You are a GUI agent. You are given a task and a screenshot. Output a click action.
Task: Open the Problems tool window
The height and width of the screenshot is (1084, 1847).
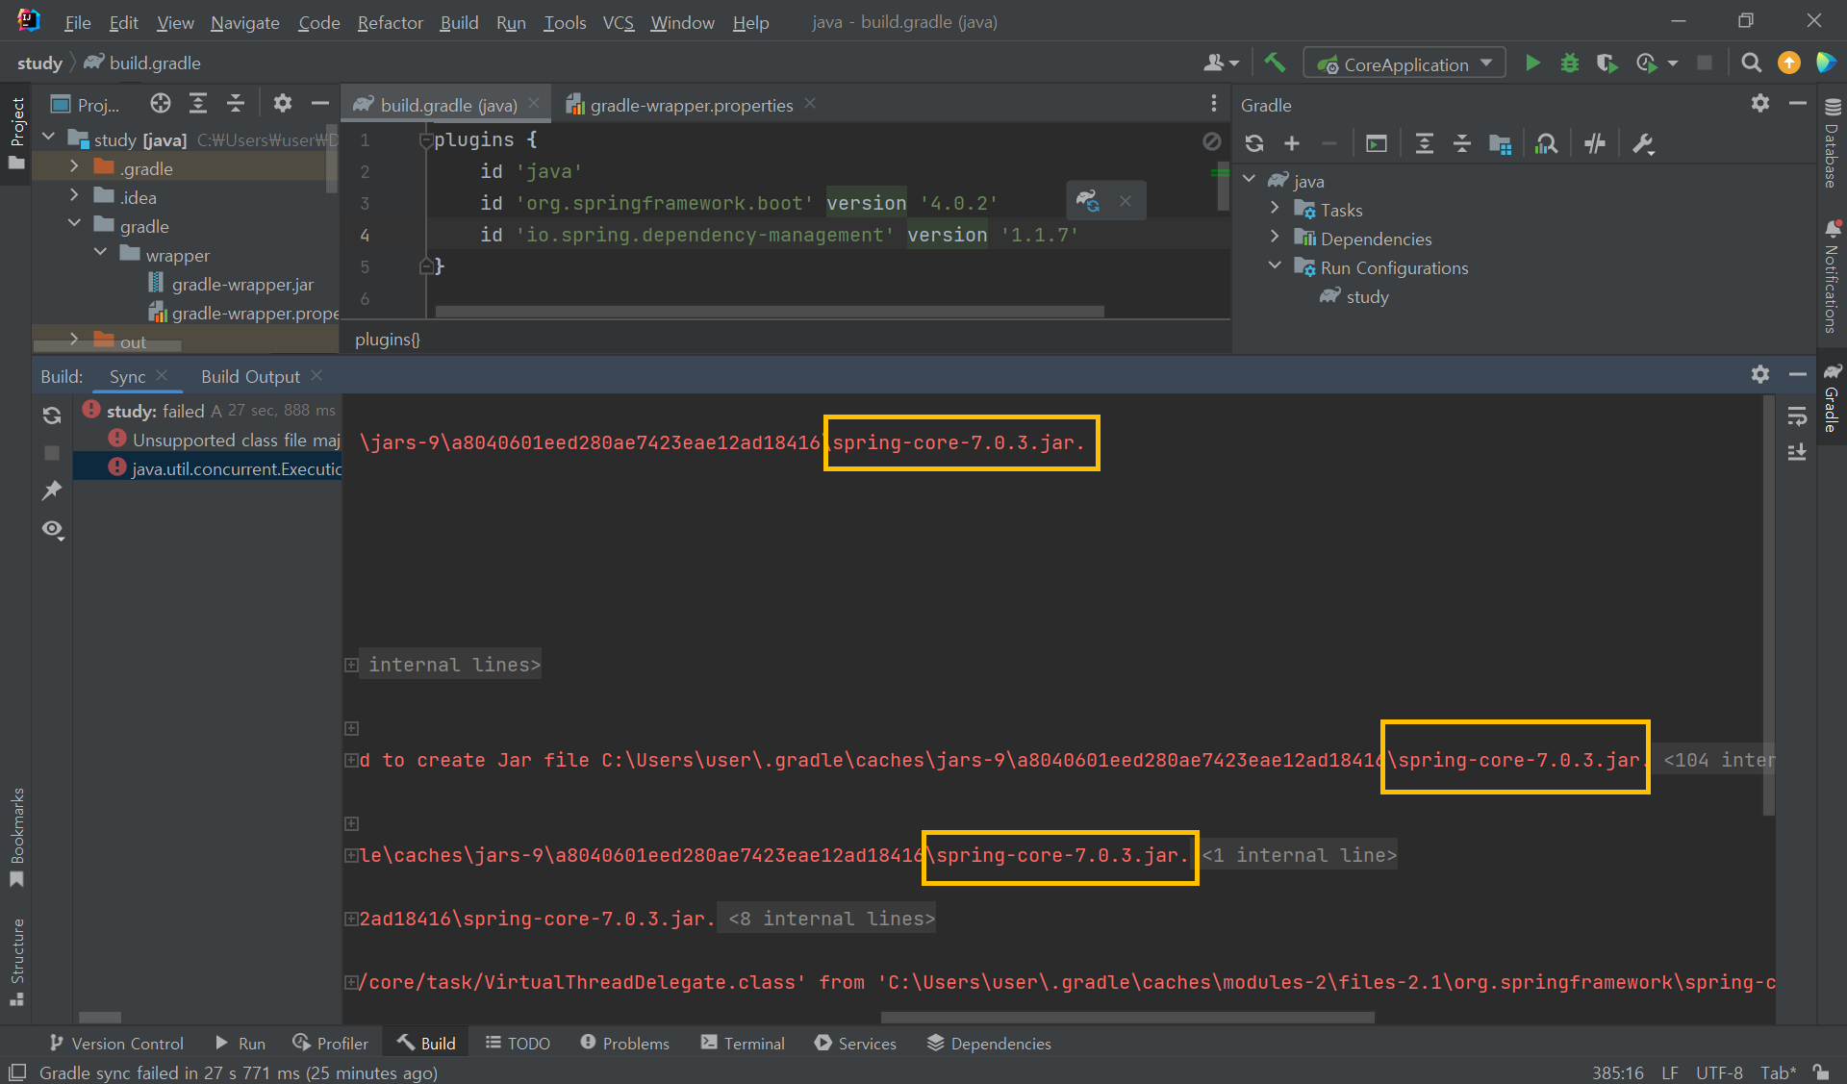click(624, 1043)
